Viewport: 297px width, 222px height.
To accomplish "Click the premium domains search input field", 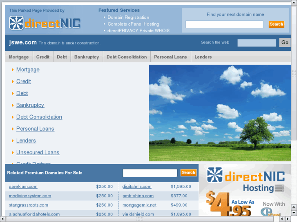I will [150, 173].
